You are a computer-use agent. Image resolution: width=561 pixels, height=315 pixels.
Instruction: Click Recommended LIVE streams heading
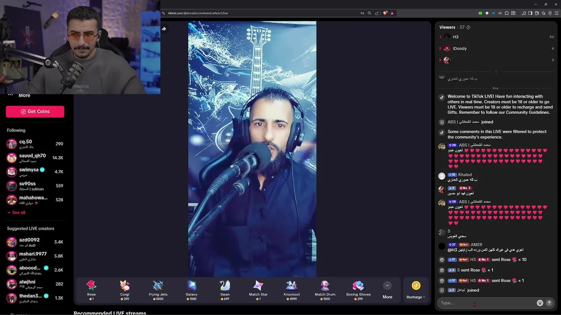pyautogui.click(x=110, y=313)
